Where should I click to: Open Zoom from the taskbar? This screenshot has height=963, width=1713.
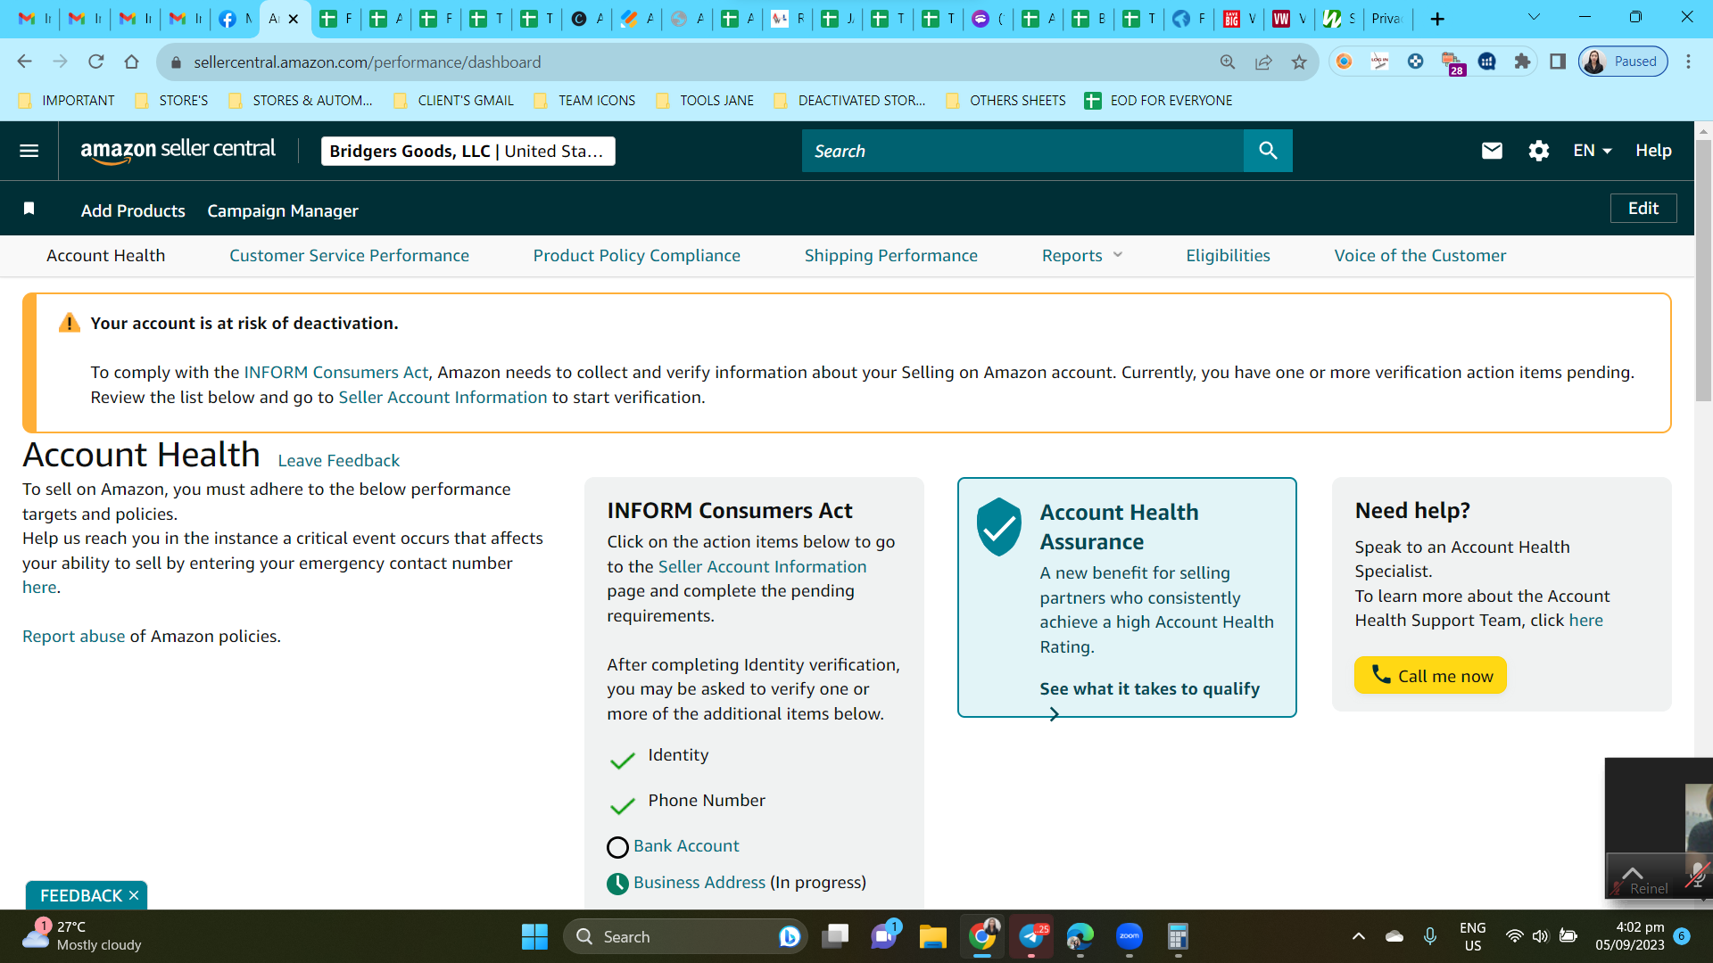[1130, 936]
